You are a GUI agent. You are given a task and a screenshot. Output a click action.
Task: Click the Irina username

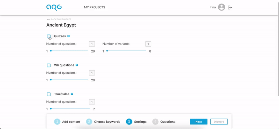coord(213,7)
